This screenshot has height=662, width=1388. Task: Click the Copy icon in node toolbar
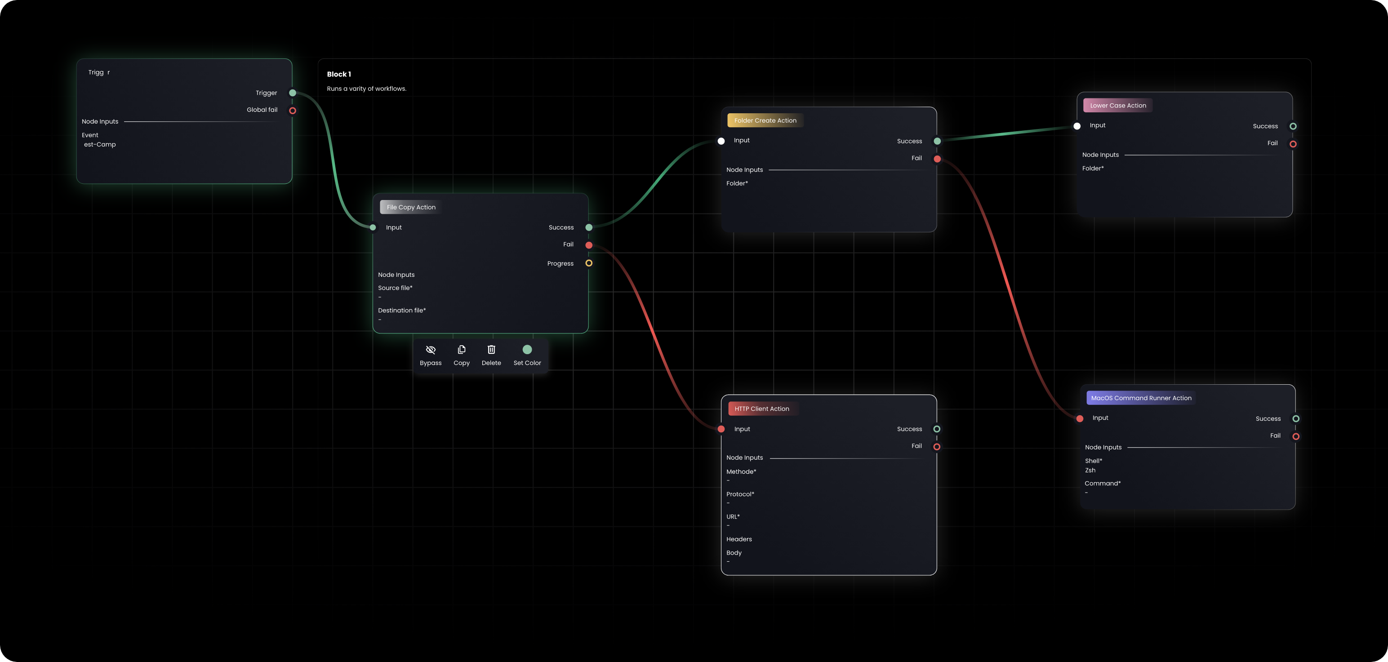[x=461, y=350]
